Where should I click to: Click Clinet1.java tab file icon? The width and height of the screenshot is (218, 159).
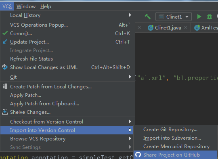coord(151,28)
